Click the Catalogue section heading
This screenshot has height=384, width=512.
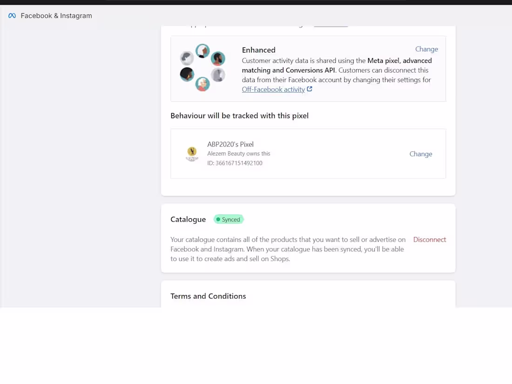pyautogui.click(x=188, y=219)
